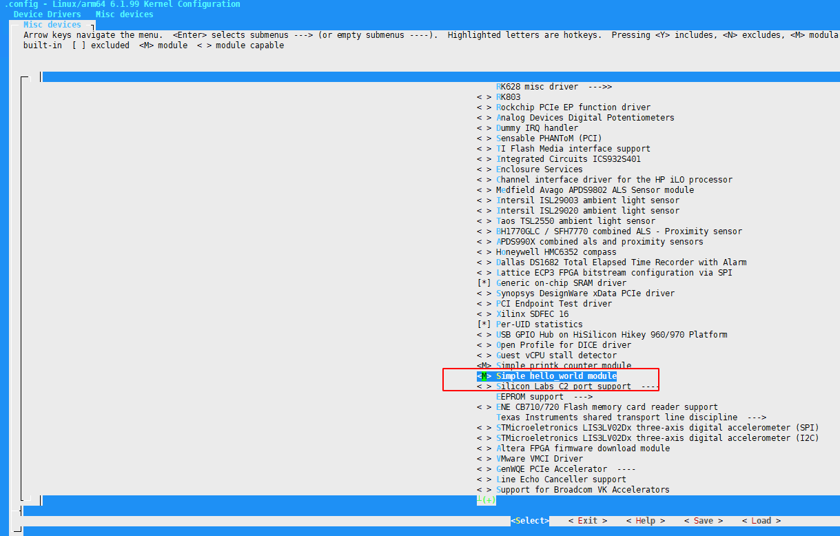Select Intersil ISL29020 ambient light sensor

click(588, 211)
